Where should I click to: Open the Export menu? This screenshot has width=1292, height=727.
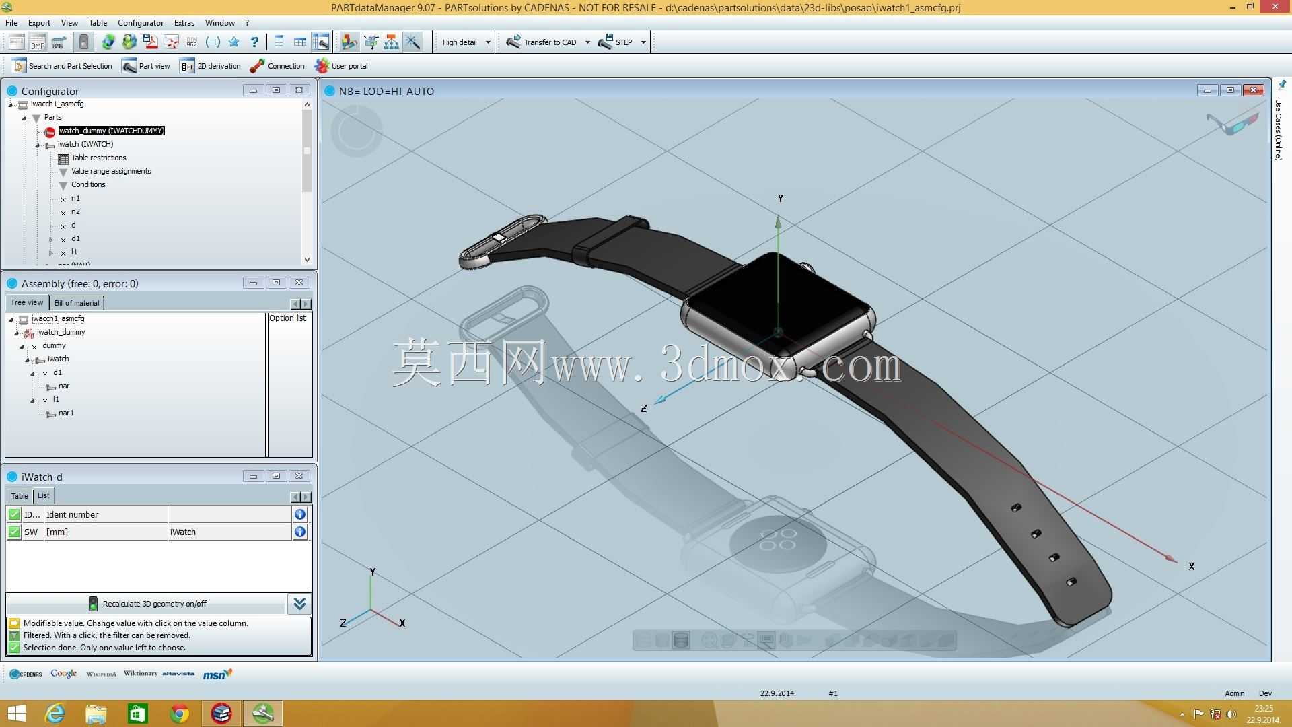[x=39, y=23]
